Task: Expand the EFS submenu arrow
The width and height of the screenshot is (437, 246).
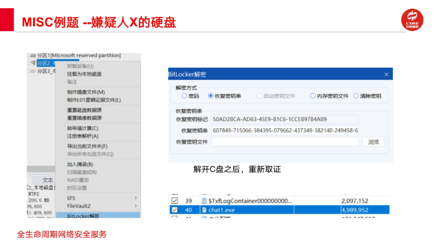Action: coord(136,198)
